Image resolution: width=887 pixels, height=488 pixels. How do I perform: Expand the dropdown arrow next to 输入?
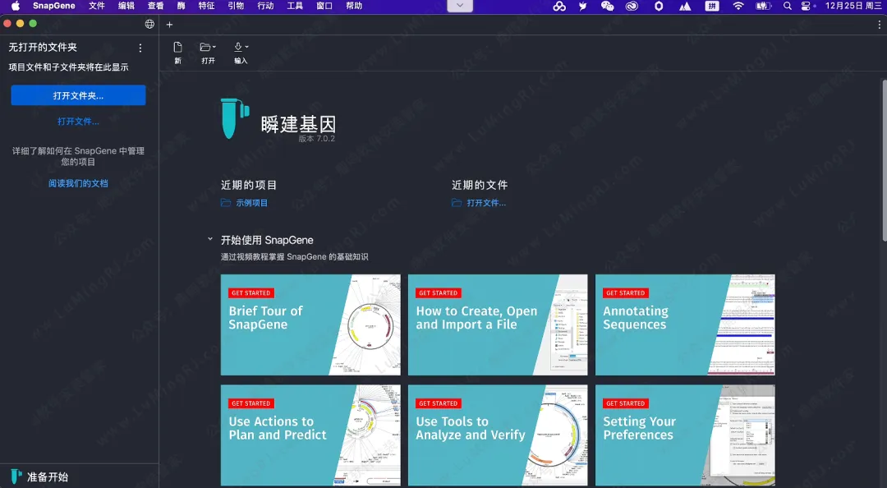(245, 47)
